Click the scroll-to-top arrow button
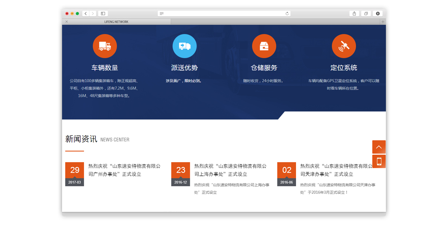Screen dimensions: 442x227 379,147
